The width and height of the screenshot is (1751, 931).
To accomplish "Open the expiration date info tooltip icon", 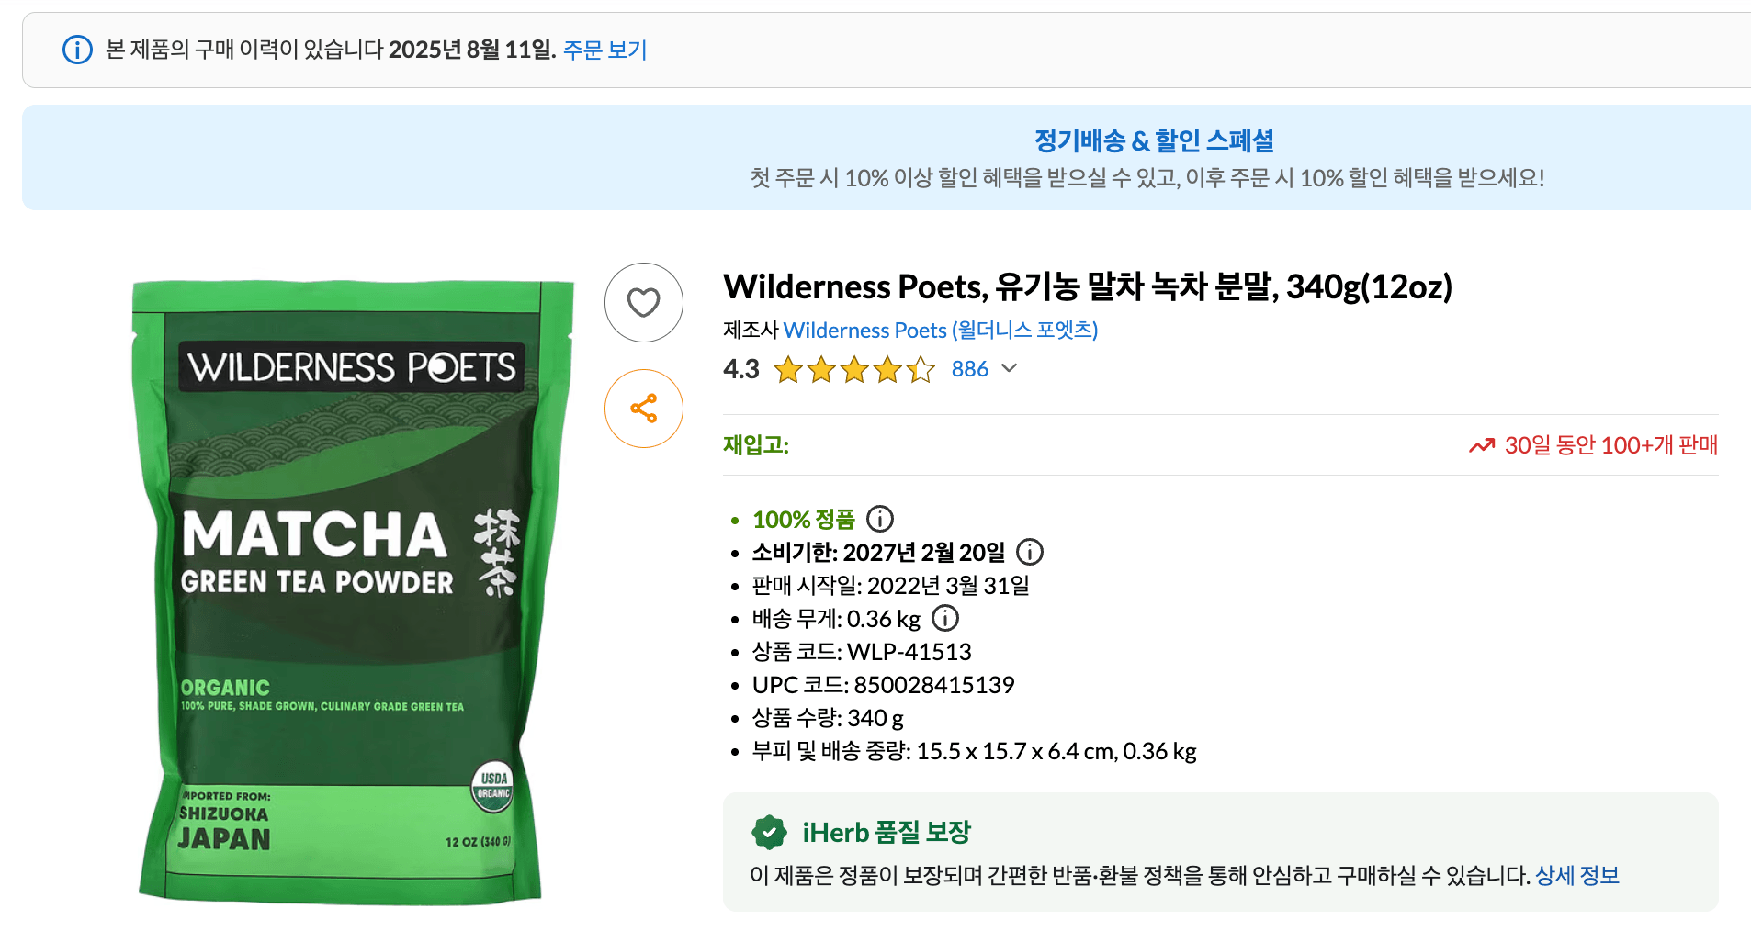I will click(1031, 552).
